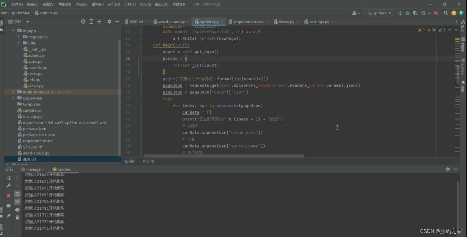This screenshot has width=467, height=237.
Task: Click the rerun icon in top toolbar
Action: 400,13
